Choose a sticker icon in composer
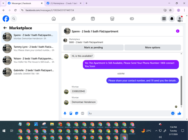 pos(77,113)
